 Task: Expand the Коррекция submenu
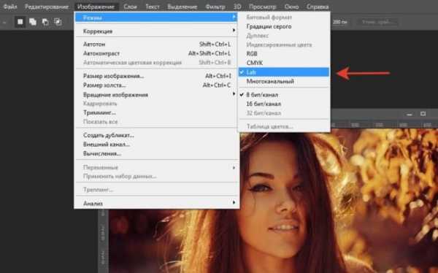(157, 31)
